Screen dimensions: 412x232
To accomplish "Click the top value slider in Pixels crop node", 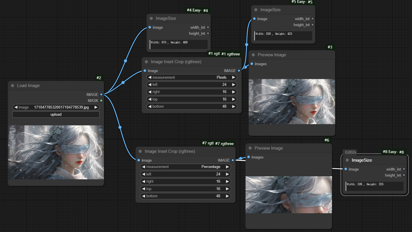I will pos(192,99).
